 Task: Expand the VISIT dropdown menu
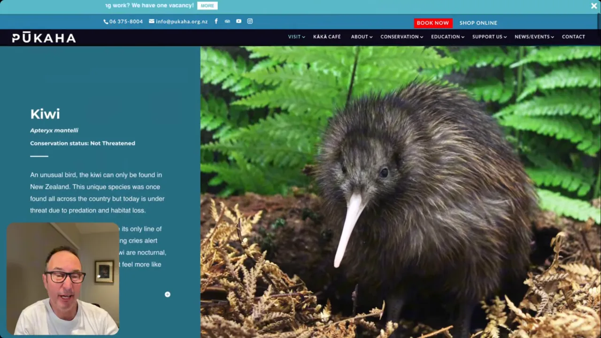tap(296, 37)
